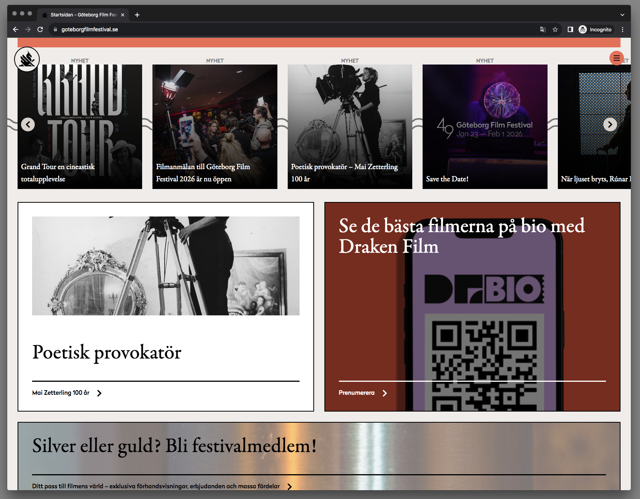Open the När ljuset bryts news card

[x=594, y=127]
